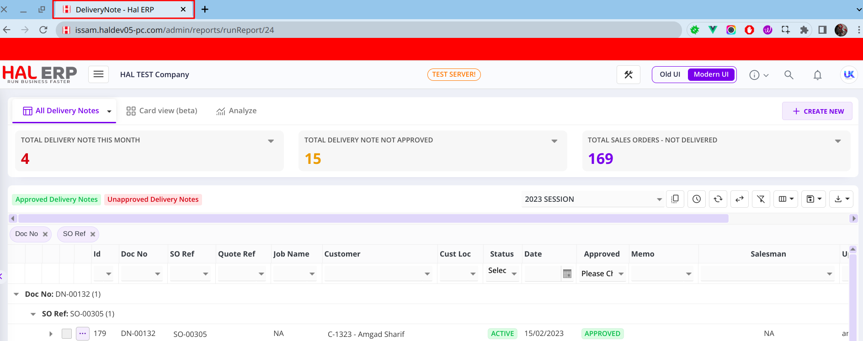The width and height of the screenshot is (863, 341).
Task: Switch to Old UI mode
Action: click(670, 74)
